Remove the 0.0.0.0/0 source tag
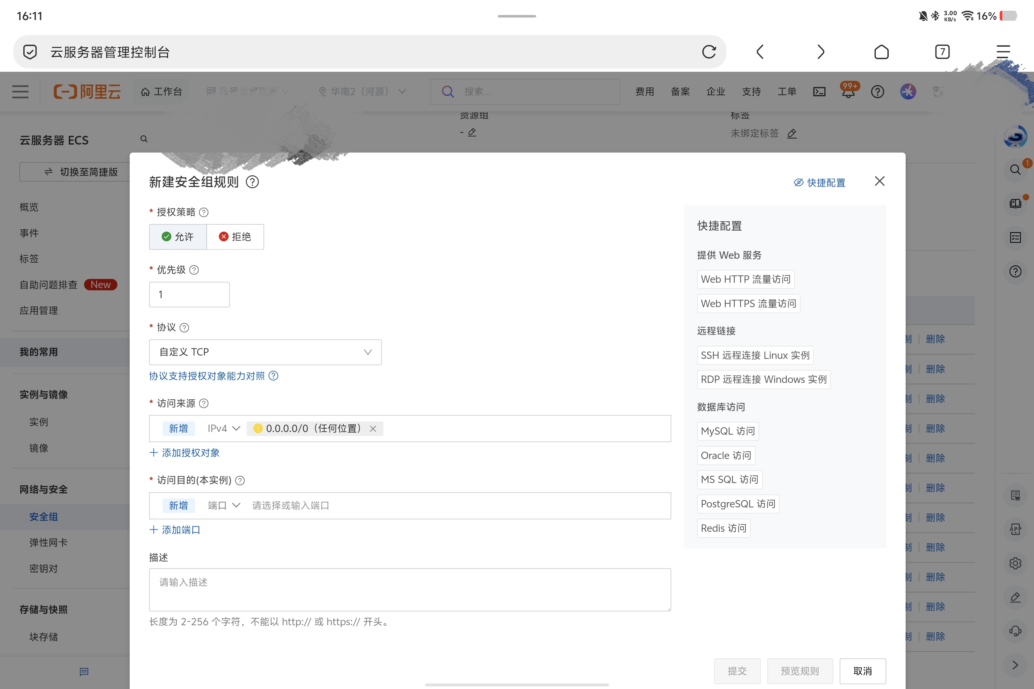The image size is (1034, 689). coord(373,428)
